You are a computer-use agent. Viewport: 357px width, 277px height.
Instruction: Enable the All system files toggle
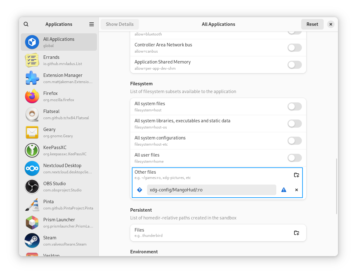[294, 106]
